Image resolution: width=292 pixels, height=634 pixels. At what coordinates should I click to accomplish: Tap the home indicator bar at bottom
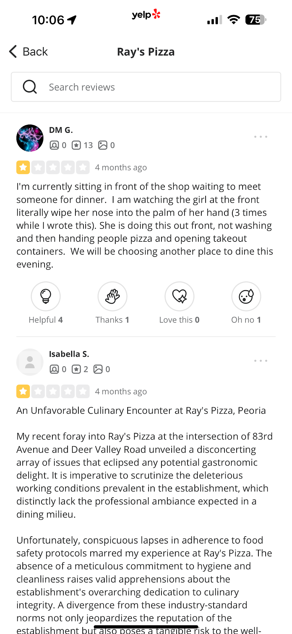[x=146, y=626]
